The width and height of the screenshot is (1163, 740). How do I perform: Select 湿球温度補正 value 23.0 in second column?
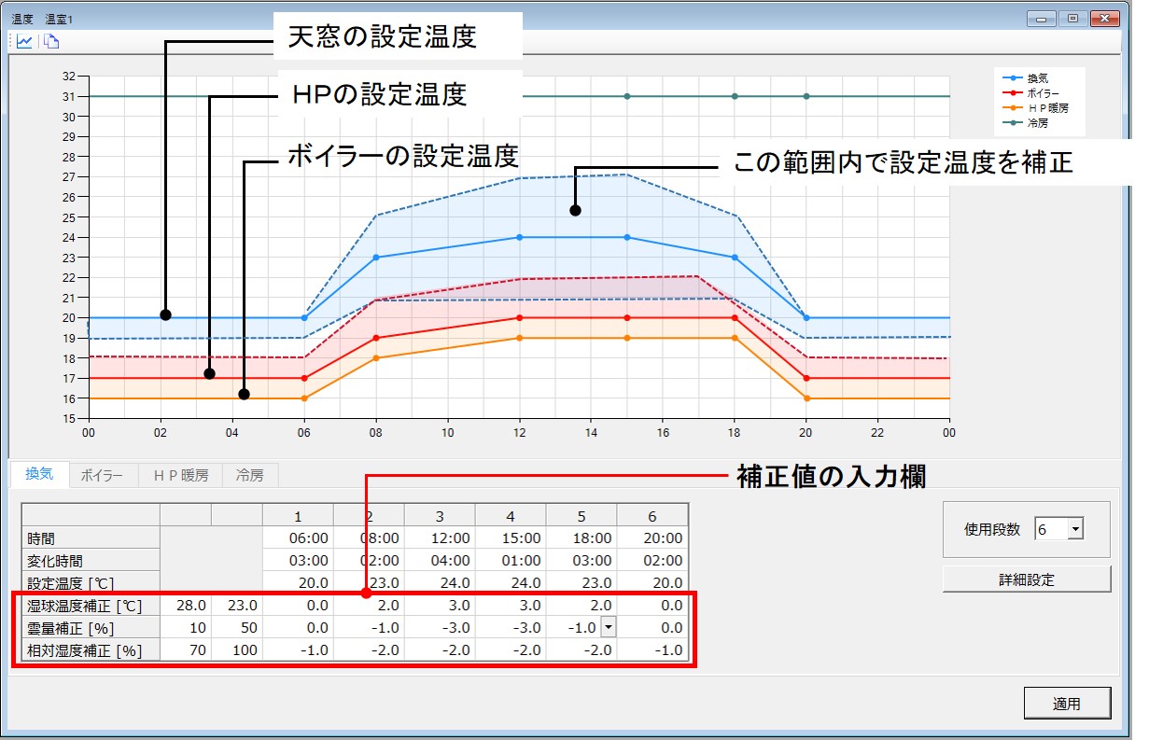click(237, 606)
